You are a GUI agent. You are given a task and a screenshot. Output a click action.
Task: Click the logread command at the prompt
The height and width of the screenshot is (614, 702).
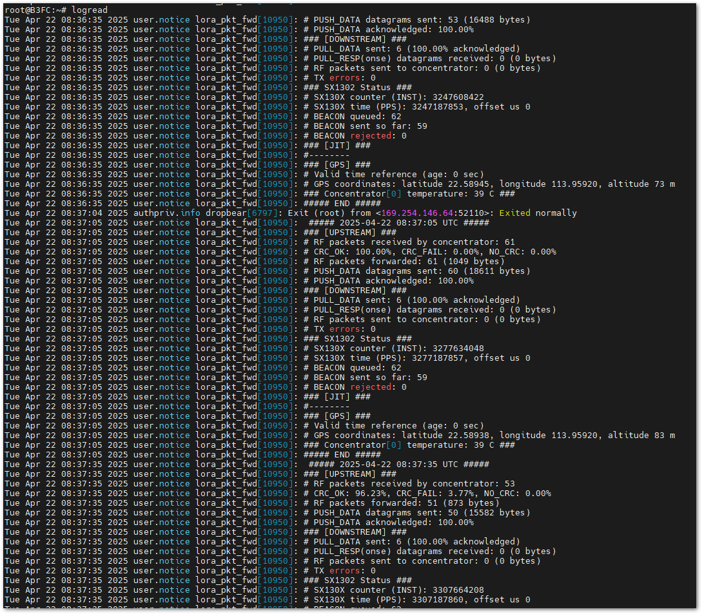coord(90,10)
